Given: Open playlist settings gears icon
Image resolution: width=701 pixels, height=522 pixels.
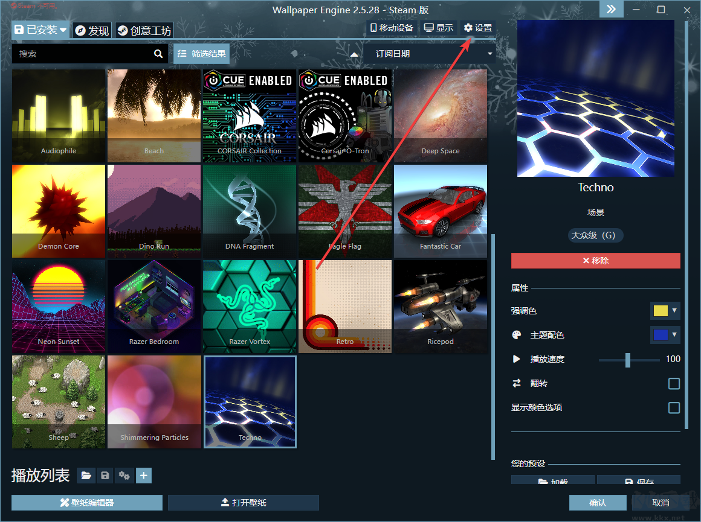Looking at the screenshot, I should point(124,476).
